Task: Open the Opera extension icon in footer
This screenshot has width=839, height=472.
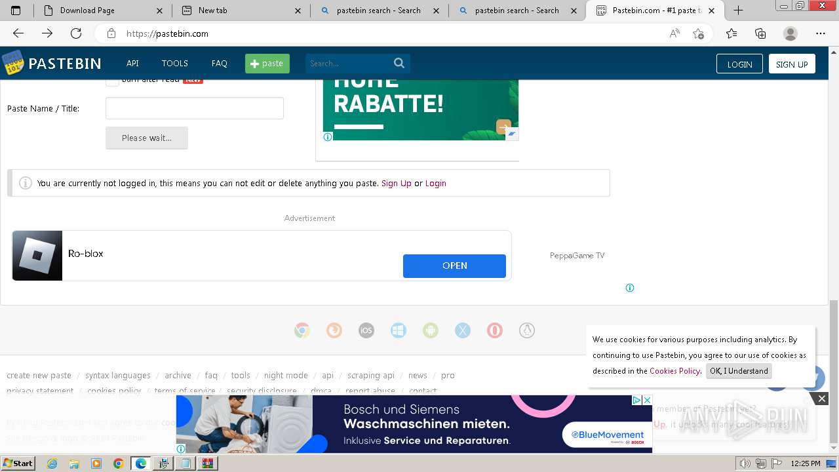Action: [495, 330]
